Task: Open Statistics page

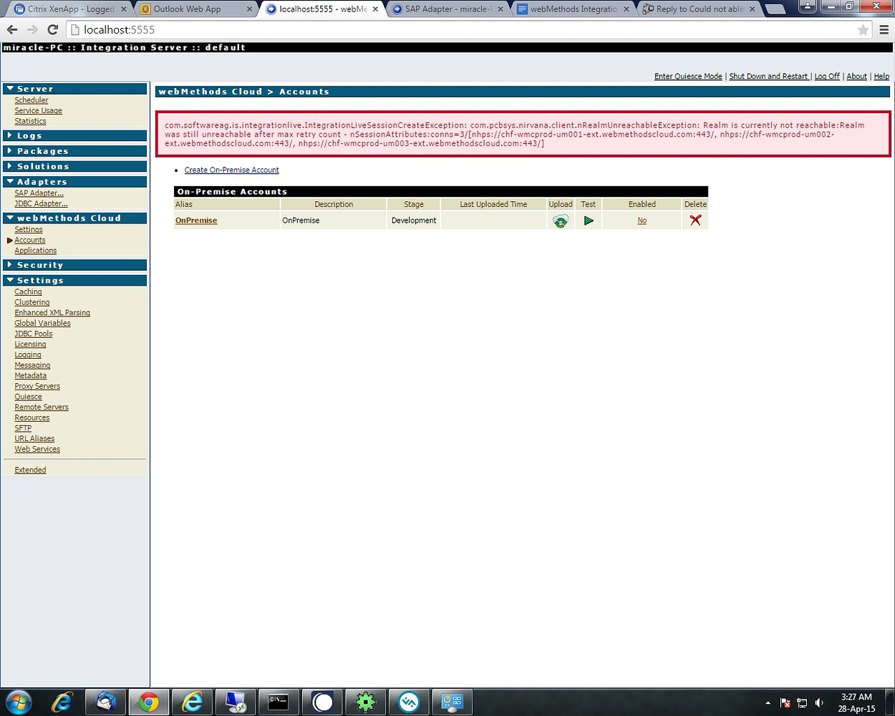Action: [x=30, y=122]
